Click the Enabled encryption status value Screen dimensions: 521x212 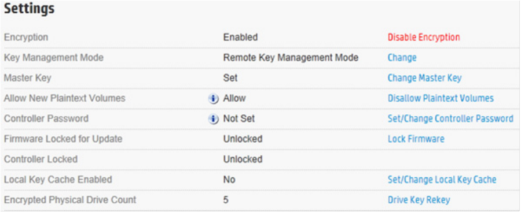click(x=240, y=37)
